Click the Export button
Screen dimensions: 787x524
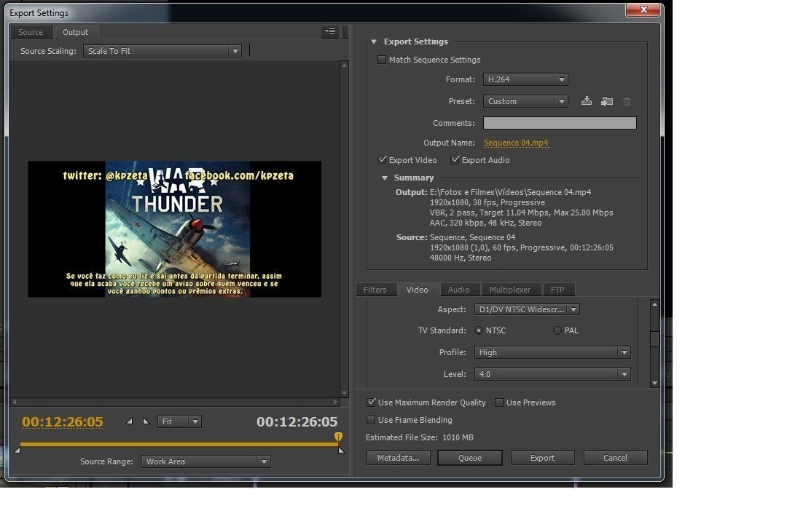[543, 458]
